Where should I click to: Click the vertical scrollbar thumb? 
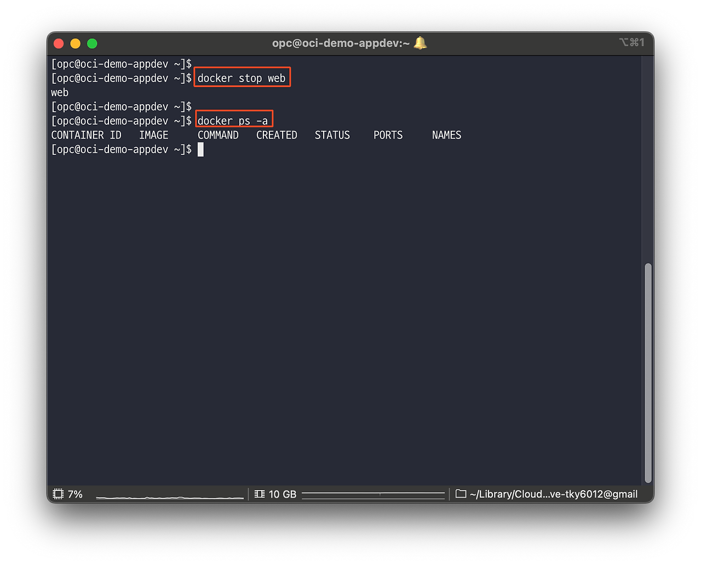pyautogui.click(x=648, y=372)
